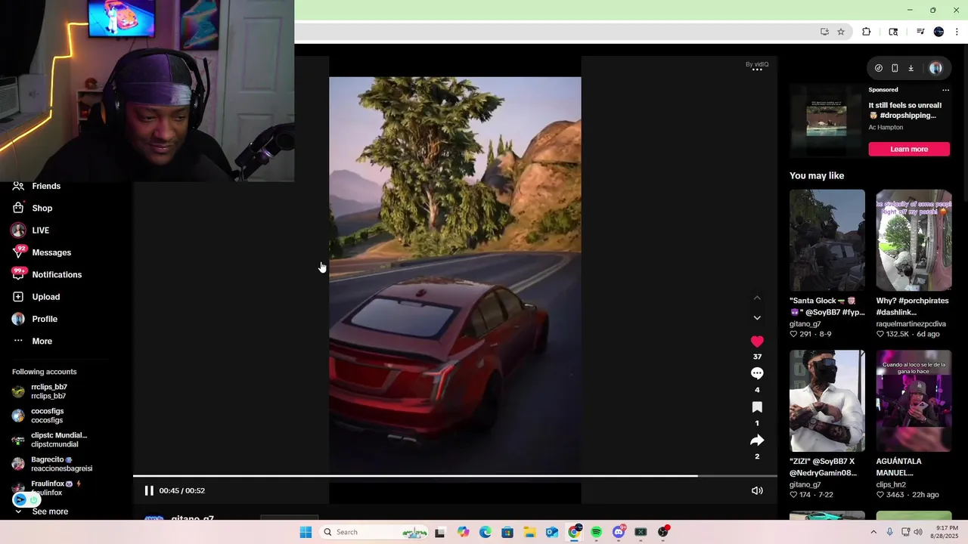Image resolution: width=968 pixels, height=544 pixels.
Task: Like the video with the heart icon
Action: [x=757, y=342]
